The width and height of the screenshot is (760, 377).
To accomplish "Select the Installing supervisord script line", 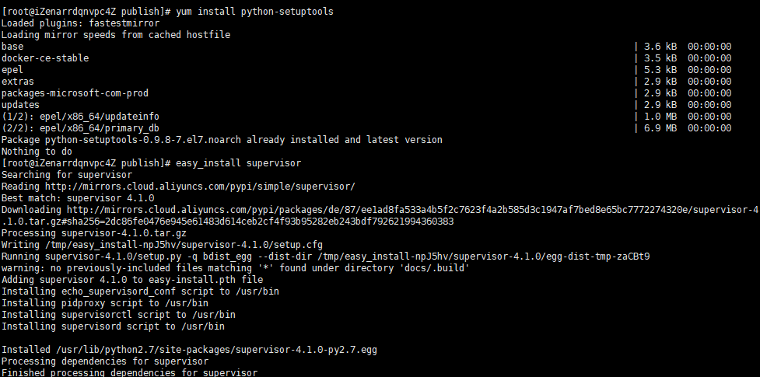I will pos(113,326).
